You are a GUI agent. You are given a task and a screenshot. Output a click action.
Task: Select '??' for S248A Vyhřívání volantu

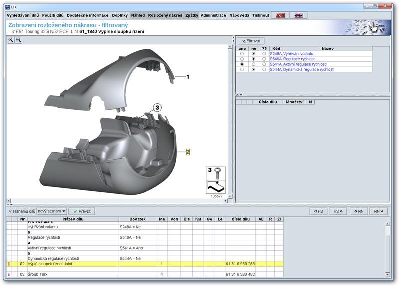(264, 54)
